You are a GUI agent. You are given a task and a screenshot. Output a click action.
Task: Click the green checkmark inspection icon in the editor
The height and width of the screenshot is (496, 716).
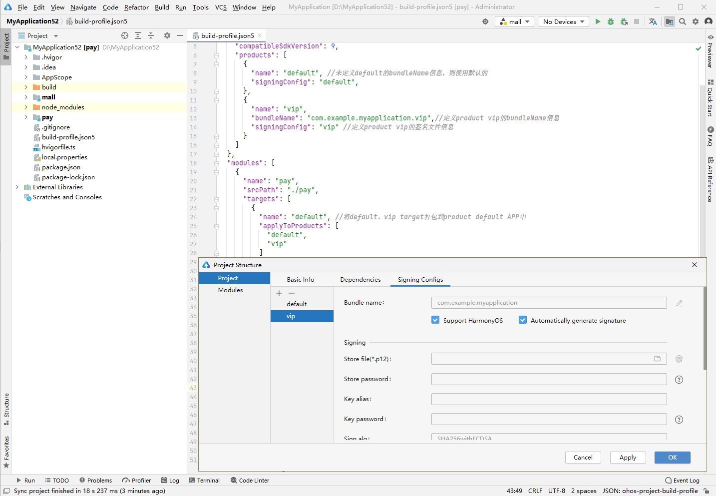click(699, 48)
